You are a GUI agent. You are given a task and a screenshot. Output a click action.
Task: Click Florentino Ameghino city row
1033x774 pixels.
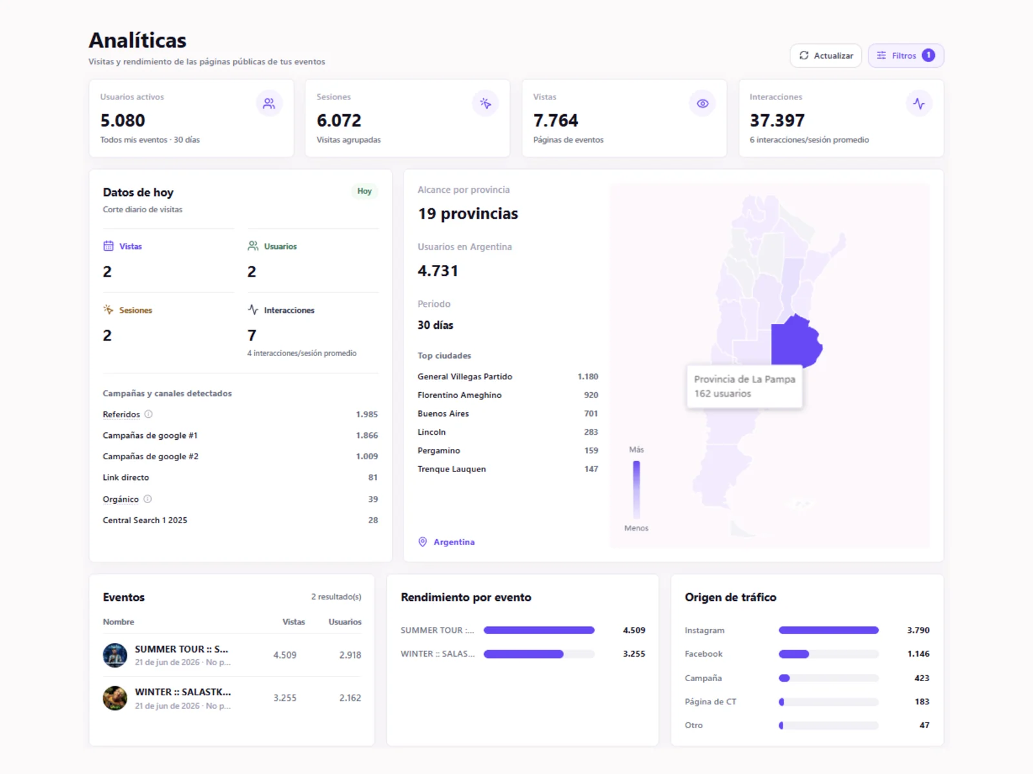point(507,395)
